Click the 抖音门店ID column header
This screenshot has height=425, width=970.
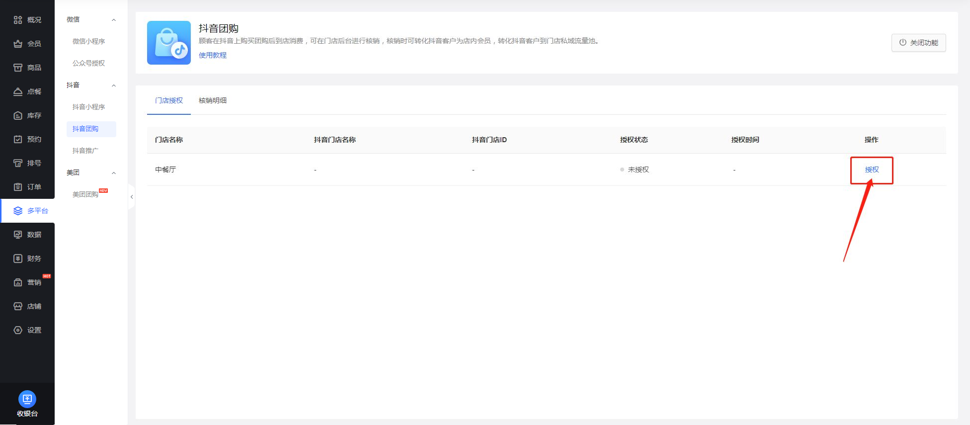489,140
